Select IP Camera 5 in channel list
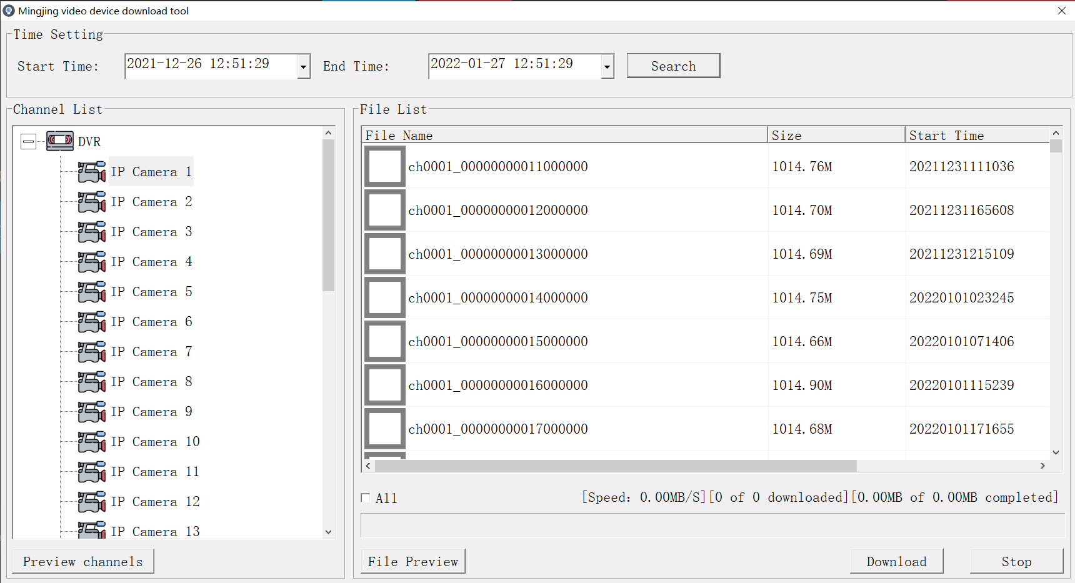 [x=152, y=292]
